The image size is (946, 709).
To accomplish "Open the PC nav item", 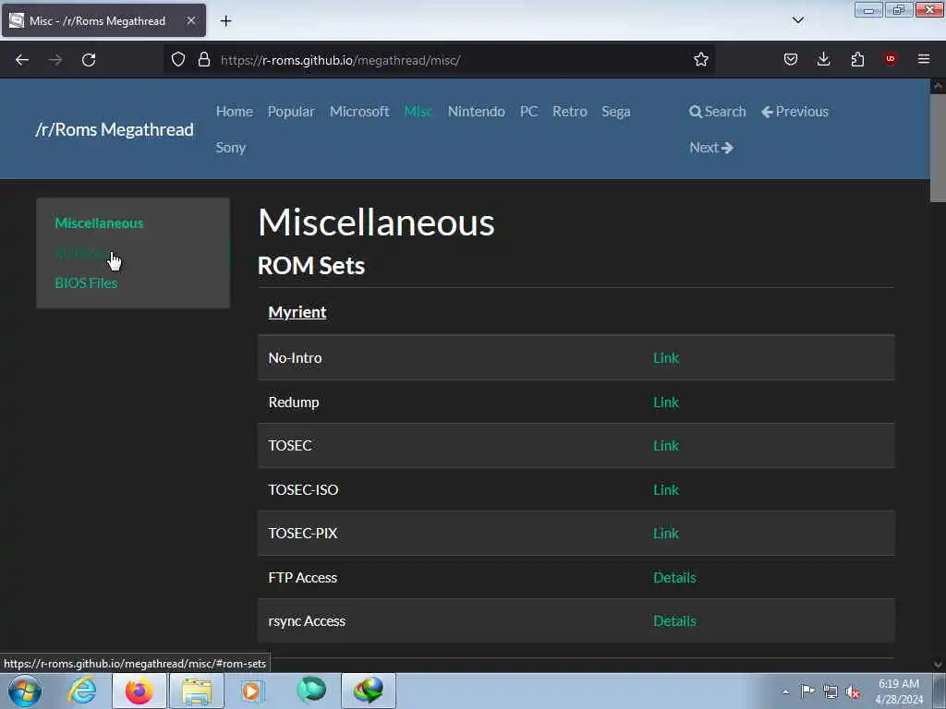I will tap(528, 112).
